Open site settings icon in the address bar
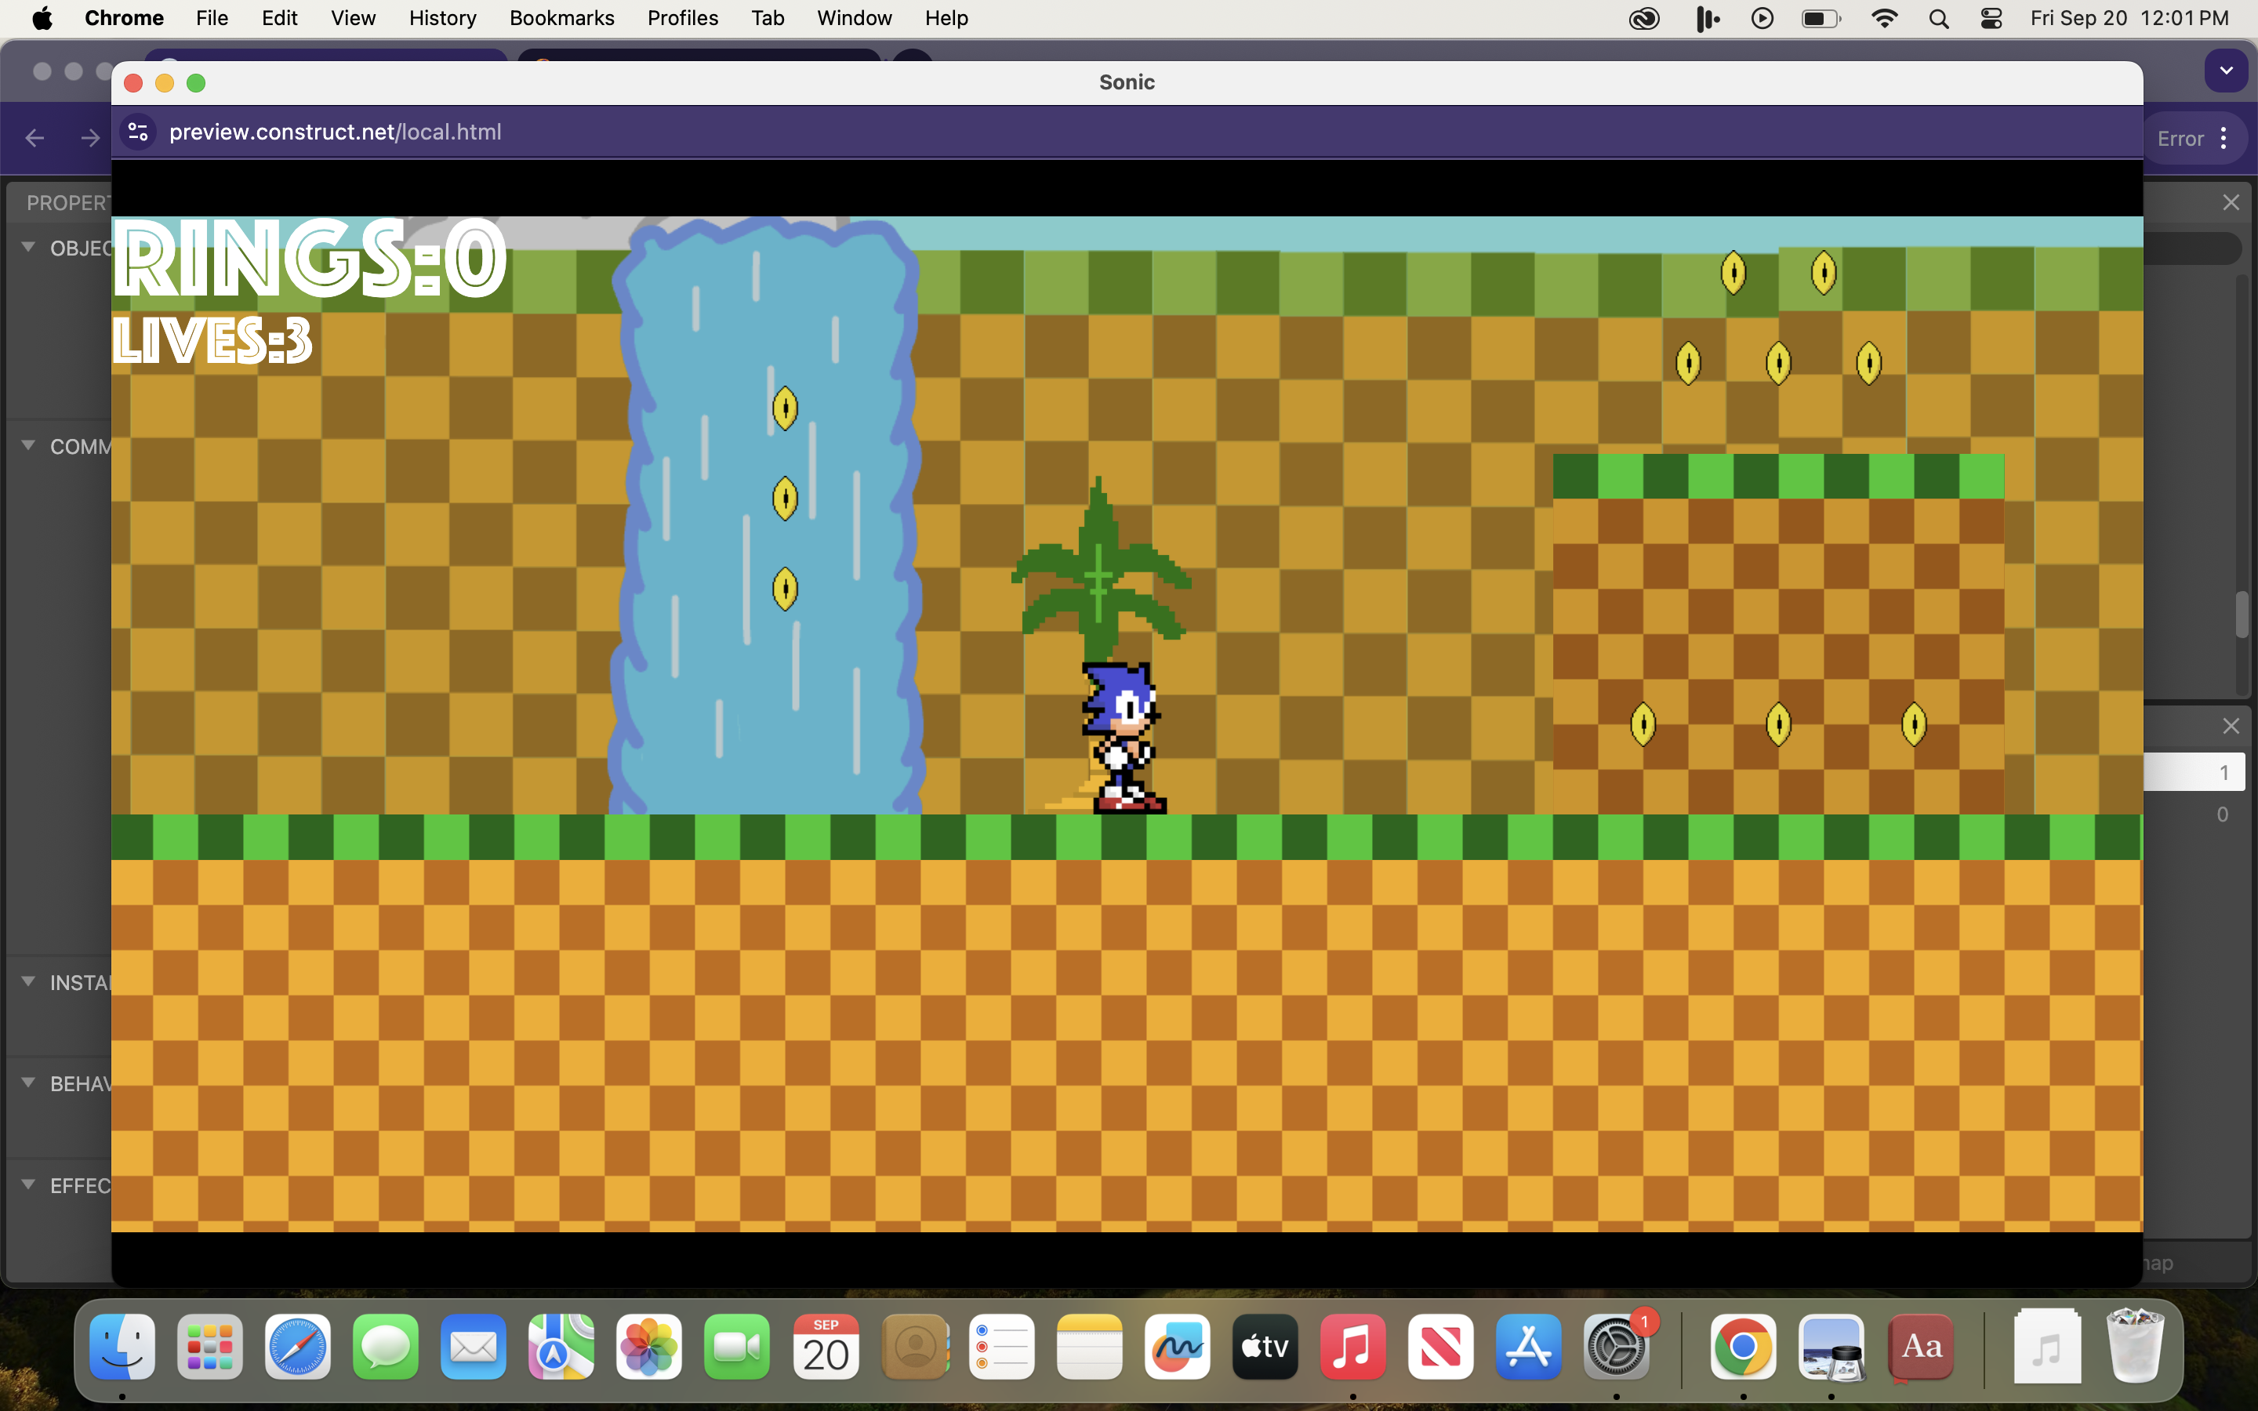 [137, 132]
